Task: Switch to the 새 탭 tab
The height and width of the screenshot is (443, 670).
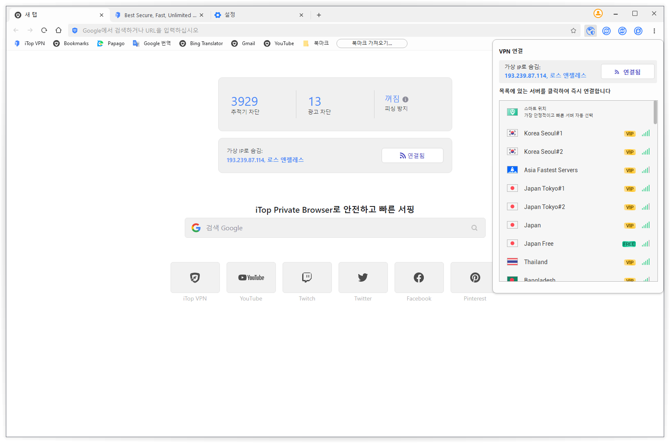Action: (x=59, y=15)
